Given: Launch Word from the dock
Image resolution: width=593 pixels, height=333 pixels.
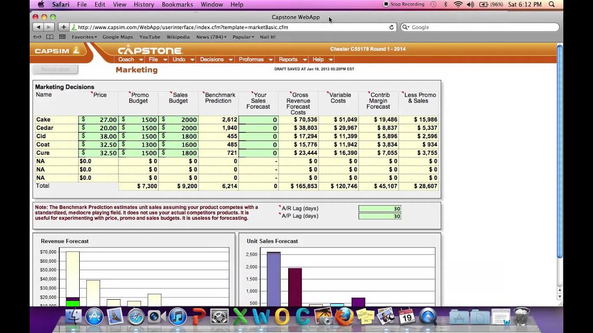Looking at the screenshot, I should pyautogui.click(x=261, y=317).
